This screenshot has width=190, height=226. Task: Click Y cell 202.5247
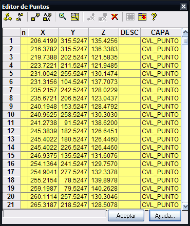[x=73, y=57]
